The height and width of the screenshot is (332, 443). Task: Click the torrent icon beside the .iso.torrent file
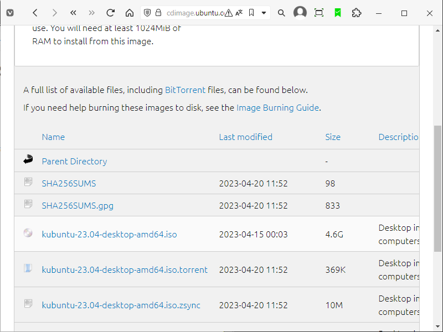click(28, 268)
